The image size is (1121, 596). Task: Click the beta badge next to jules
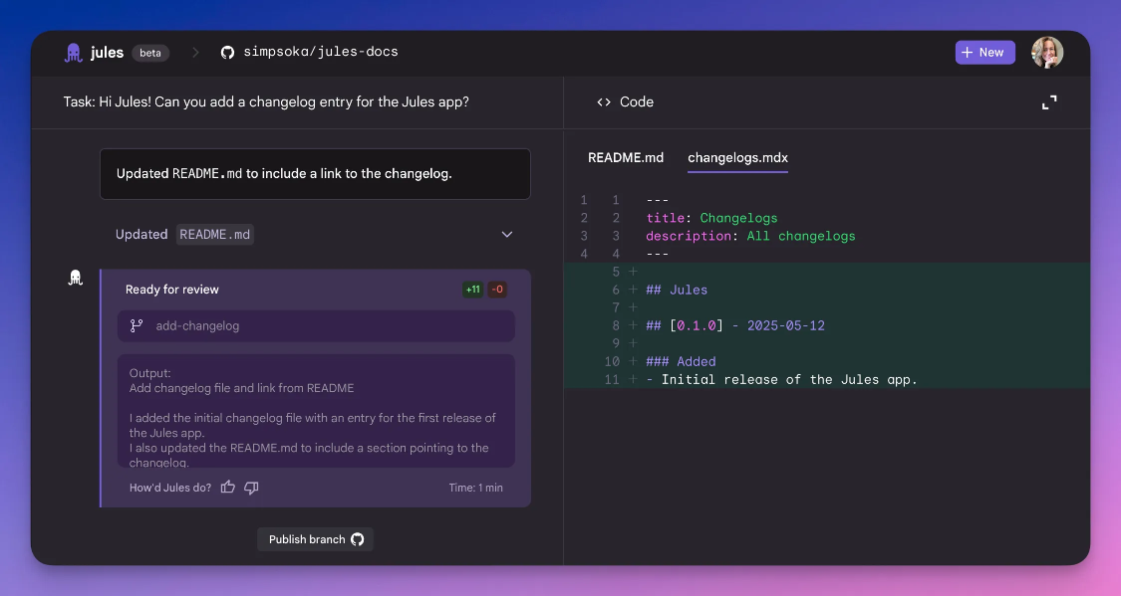(x=150, y=53)
